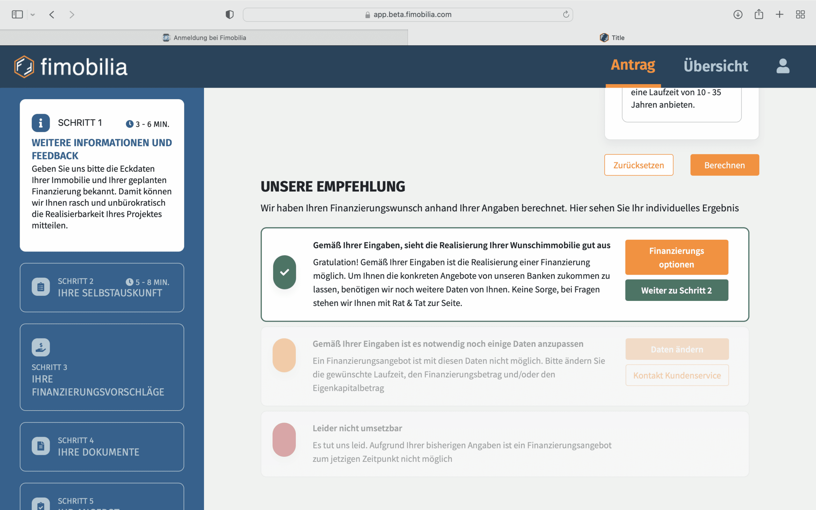The image size is (816, 510).
Task: Click the fimobilia logo icon
Action: (24, 66)
